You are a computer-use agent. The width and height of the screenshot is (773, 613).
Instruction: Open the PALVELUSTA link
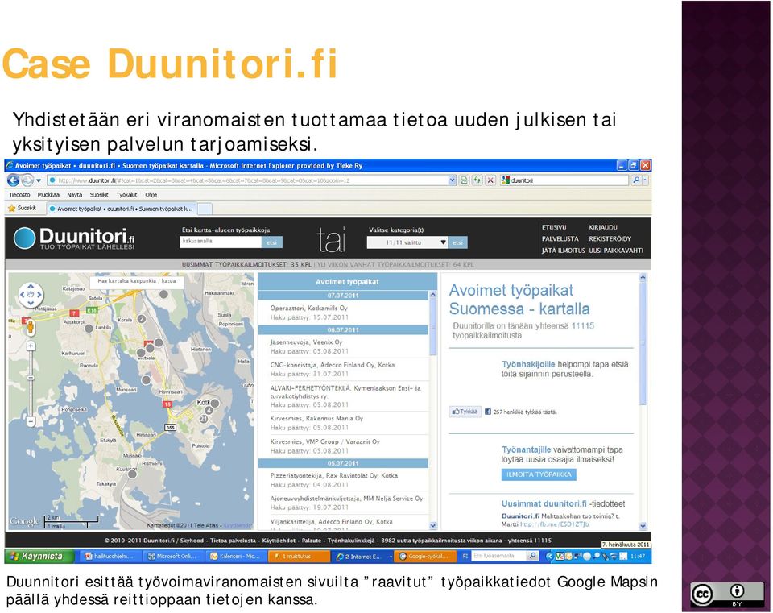click(x=560, y=238)
